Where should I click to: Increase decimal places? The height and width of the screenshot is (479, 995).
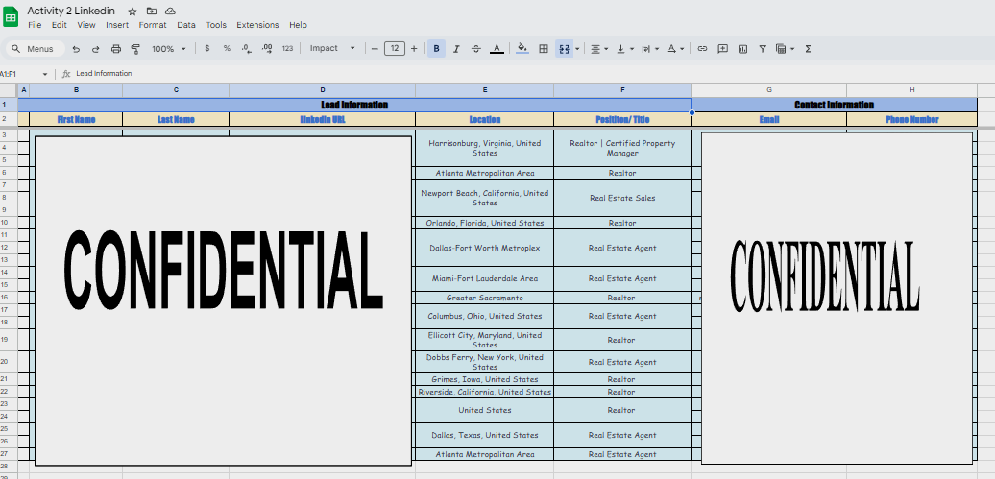267,49
